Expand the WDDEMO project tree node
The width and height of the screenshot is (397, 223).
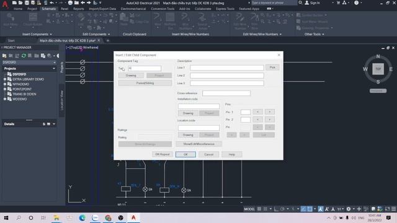5,99
